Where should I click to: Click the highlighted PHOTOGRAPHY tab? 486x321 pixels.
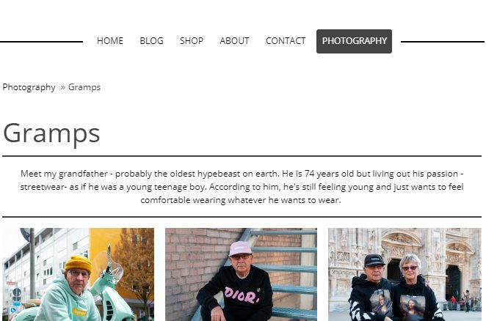point(355,41)
